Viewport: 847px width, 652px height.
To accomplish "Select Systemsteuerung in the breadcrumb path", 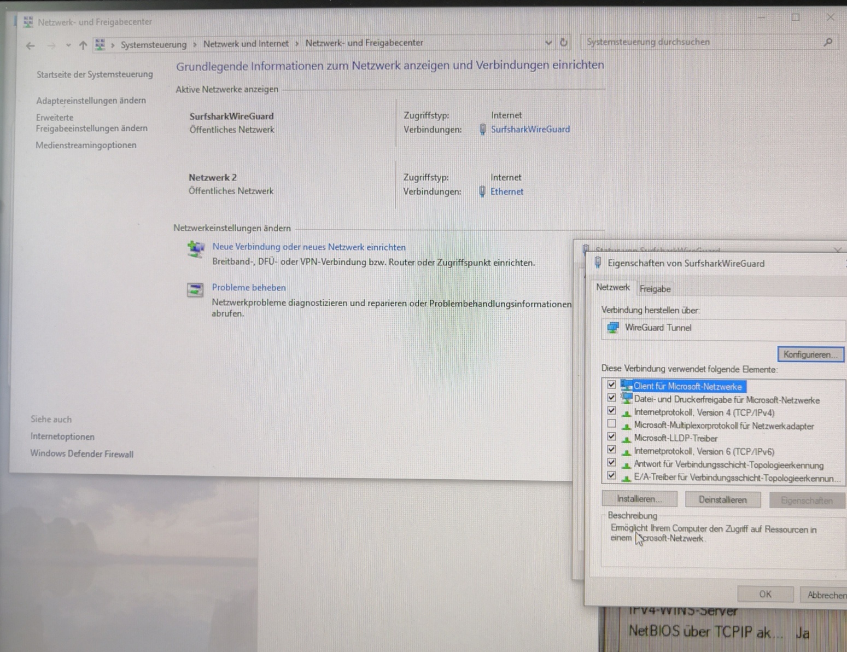I will point(154,44).
